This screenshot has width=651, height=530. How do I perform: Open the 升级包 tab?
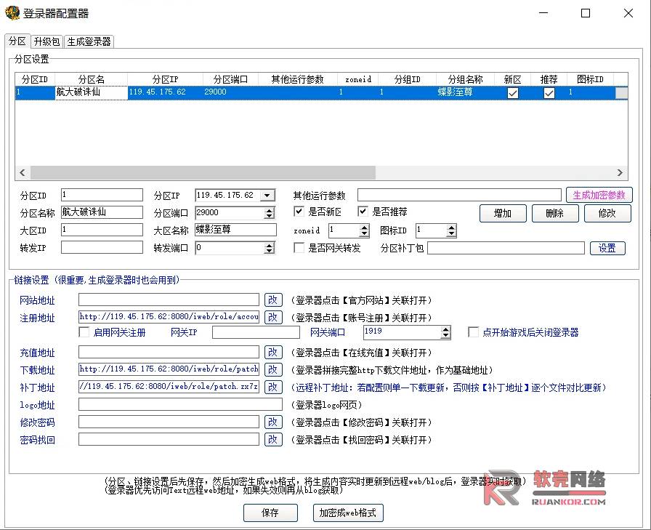46,41
